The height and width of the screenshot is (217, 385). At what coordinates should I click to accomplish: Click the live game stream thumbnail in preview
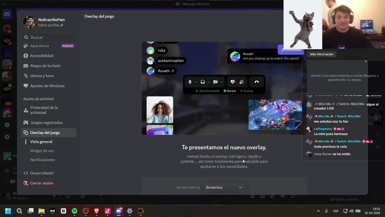pos(275,115)
